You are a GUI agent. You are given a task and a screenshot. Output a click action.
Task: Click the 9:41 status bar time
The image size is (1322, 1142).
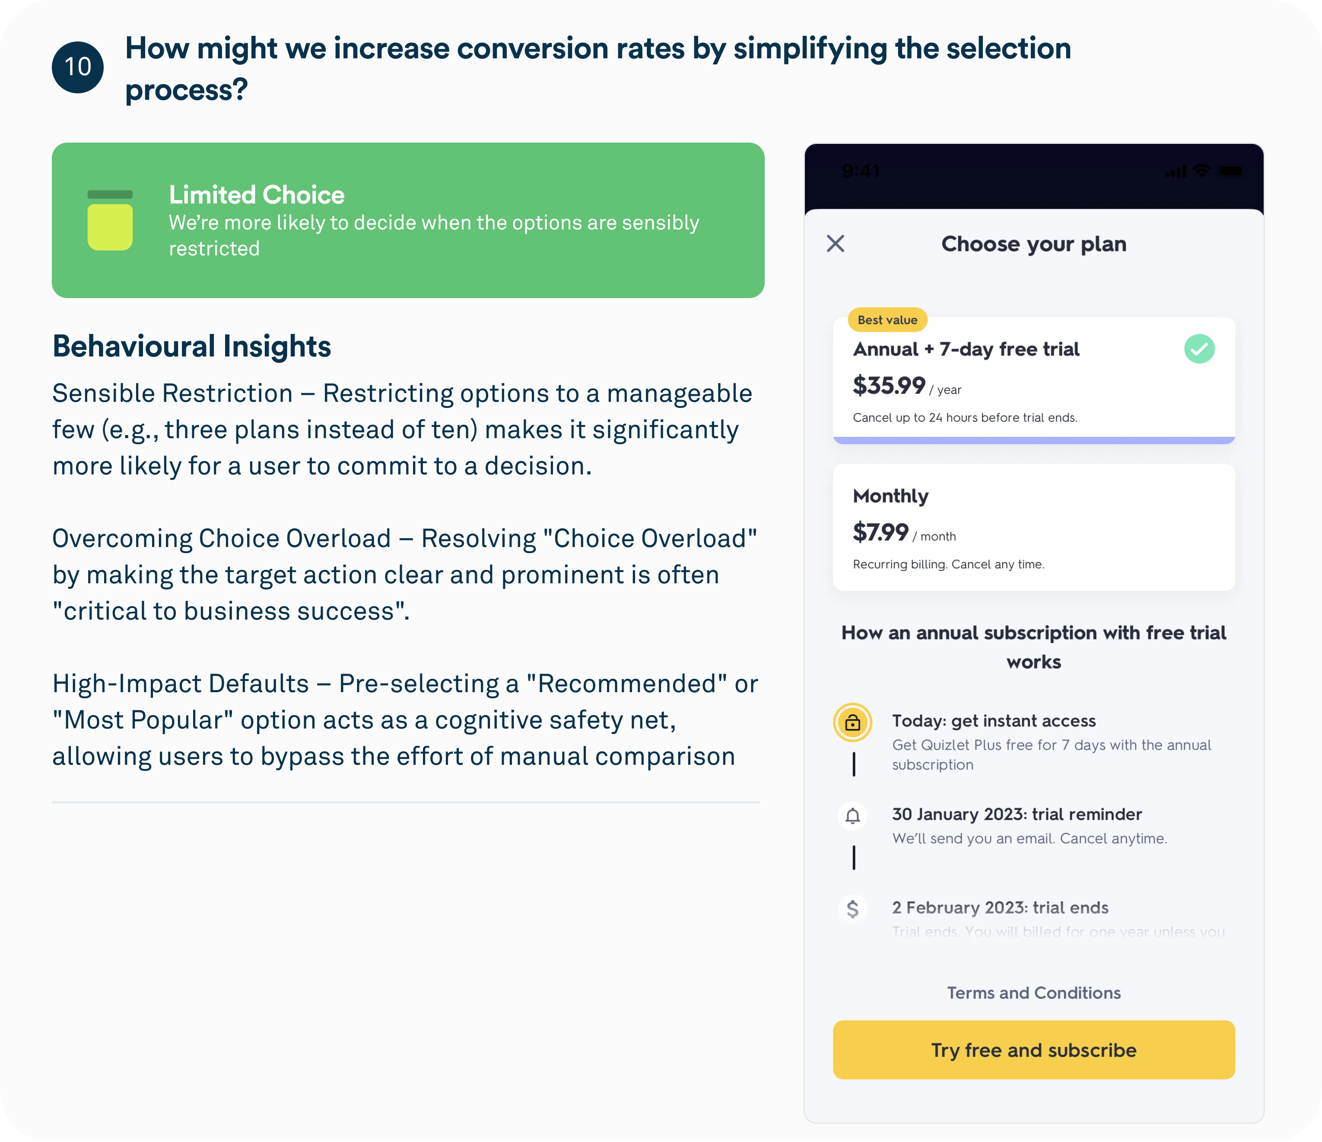[x=861, y=171]
